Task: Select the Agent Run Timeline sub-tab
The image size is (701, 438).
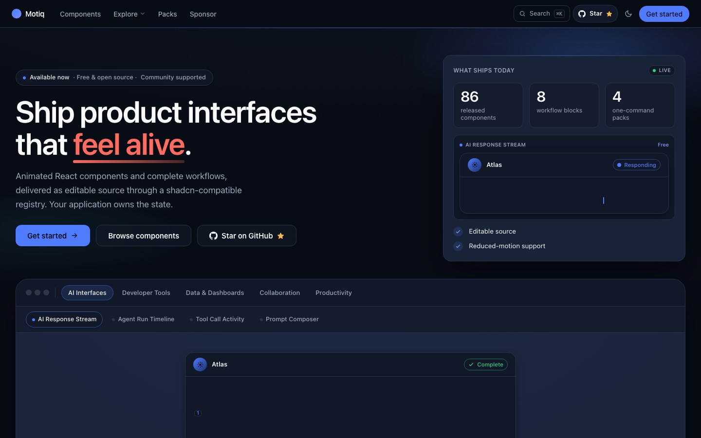Action: 143,319
